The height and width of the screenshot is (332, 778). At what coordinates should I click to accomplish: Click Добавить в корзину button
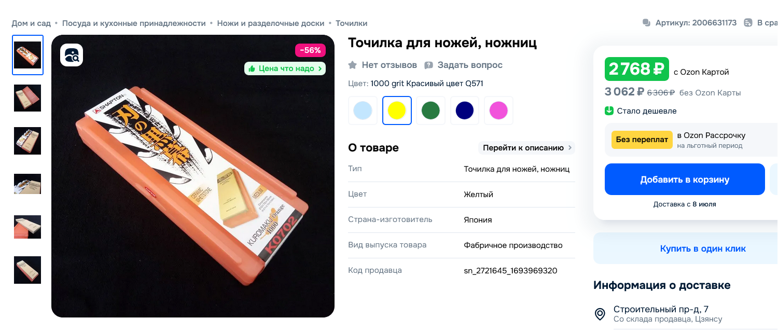coord(685,179)
